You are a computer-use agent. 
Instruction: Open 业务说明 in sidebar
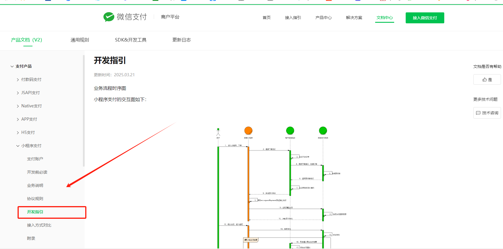point(35,185)
